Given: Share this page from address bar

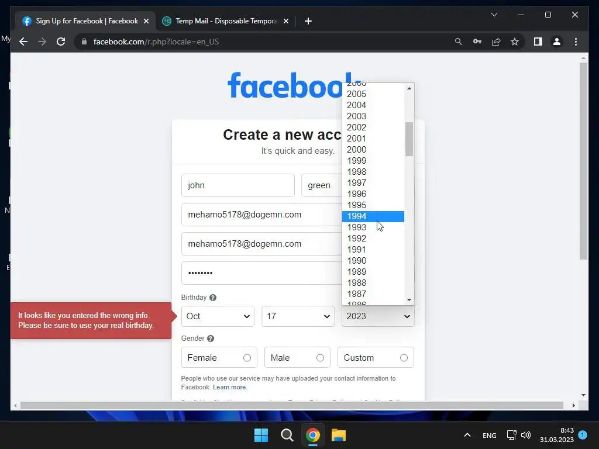Looking at the screenshot, I should click(496, 42).
